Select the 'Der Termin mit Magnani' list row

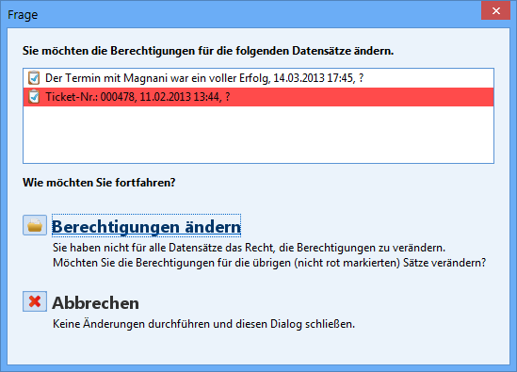(x=258, y=78)
